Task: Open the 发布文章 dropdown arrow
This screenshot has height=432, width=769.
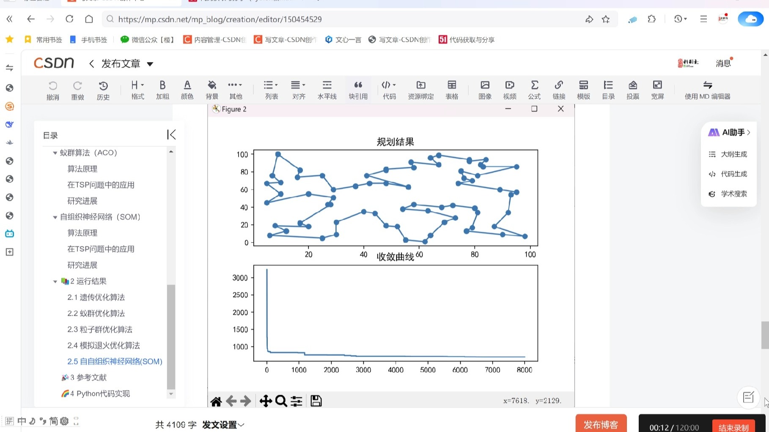Action: [150, 64]
